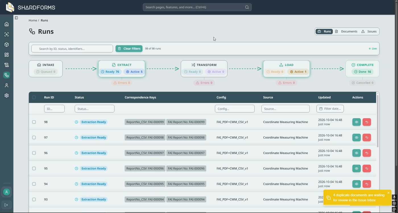Open the Home sidebar icon

pyautogui.click(x=7, y=24)
